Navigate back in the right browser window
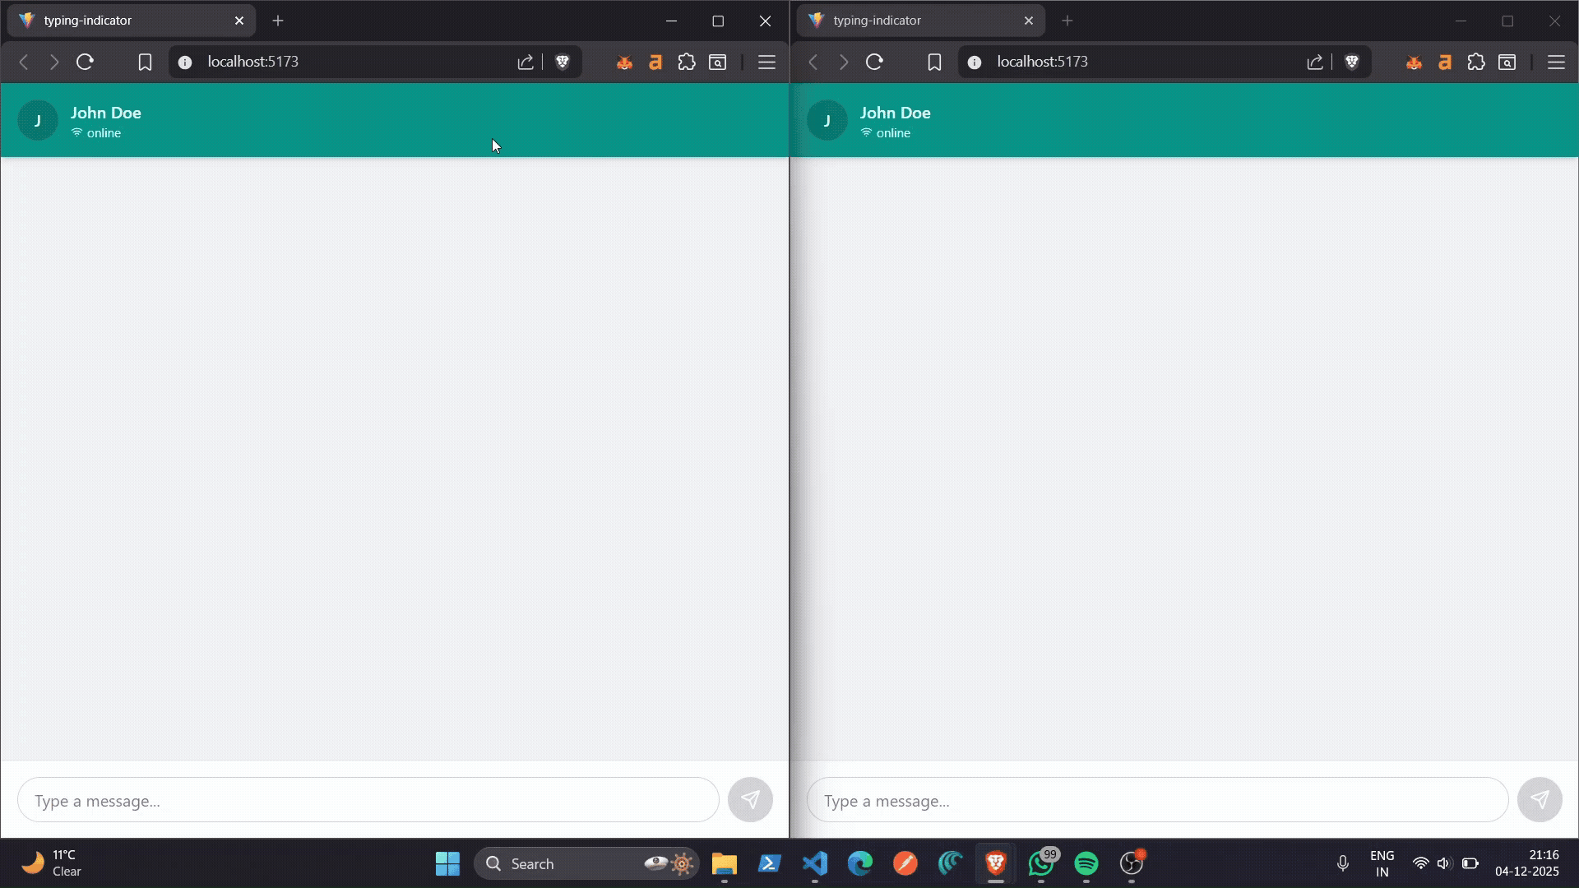This screenshot has width=1579, height=888. (x=813, y=62)
